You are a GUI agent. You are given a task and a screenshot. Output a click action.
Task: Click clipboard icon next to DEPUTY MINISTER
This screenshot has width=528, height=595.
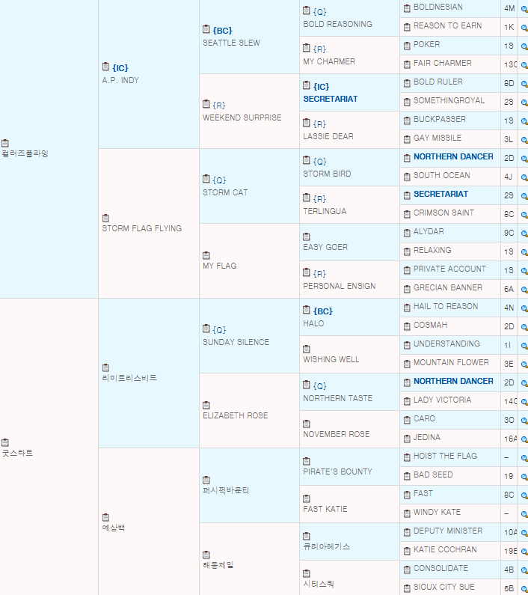click(407, 532)
